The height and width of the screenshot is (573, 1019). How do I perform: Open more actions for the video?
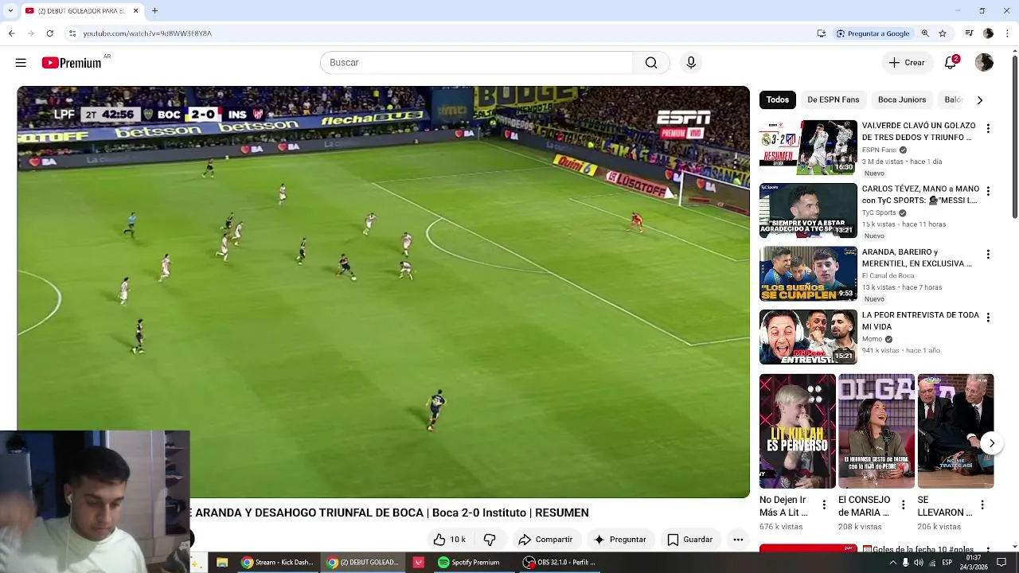click(738, 540)
